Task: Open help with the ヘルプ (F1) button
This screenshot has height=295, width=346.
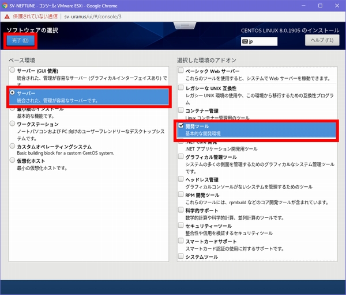Action: coord(322,40)
